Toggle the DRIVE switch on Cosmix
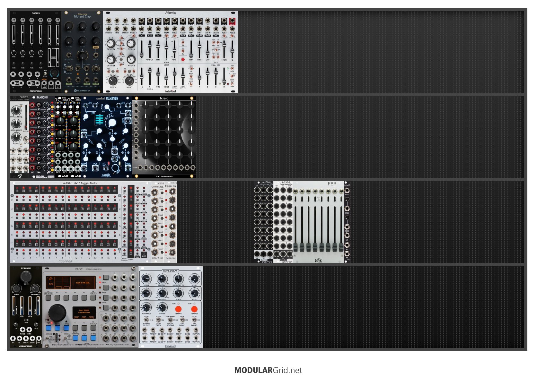The image size is (537, 377). (x=45, y=73)
